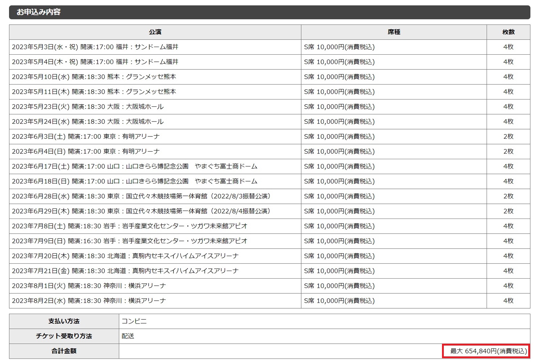Click the S席 price for the 6月3日 row

pyautogui.click(x=339, y=136)
